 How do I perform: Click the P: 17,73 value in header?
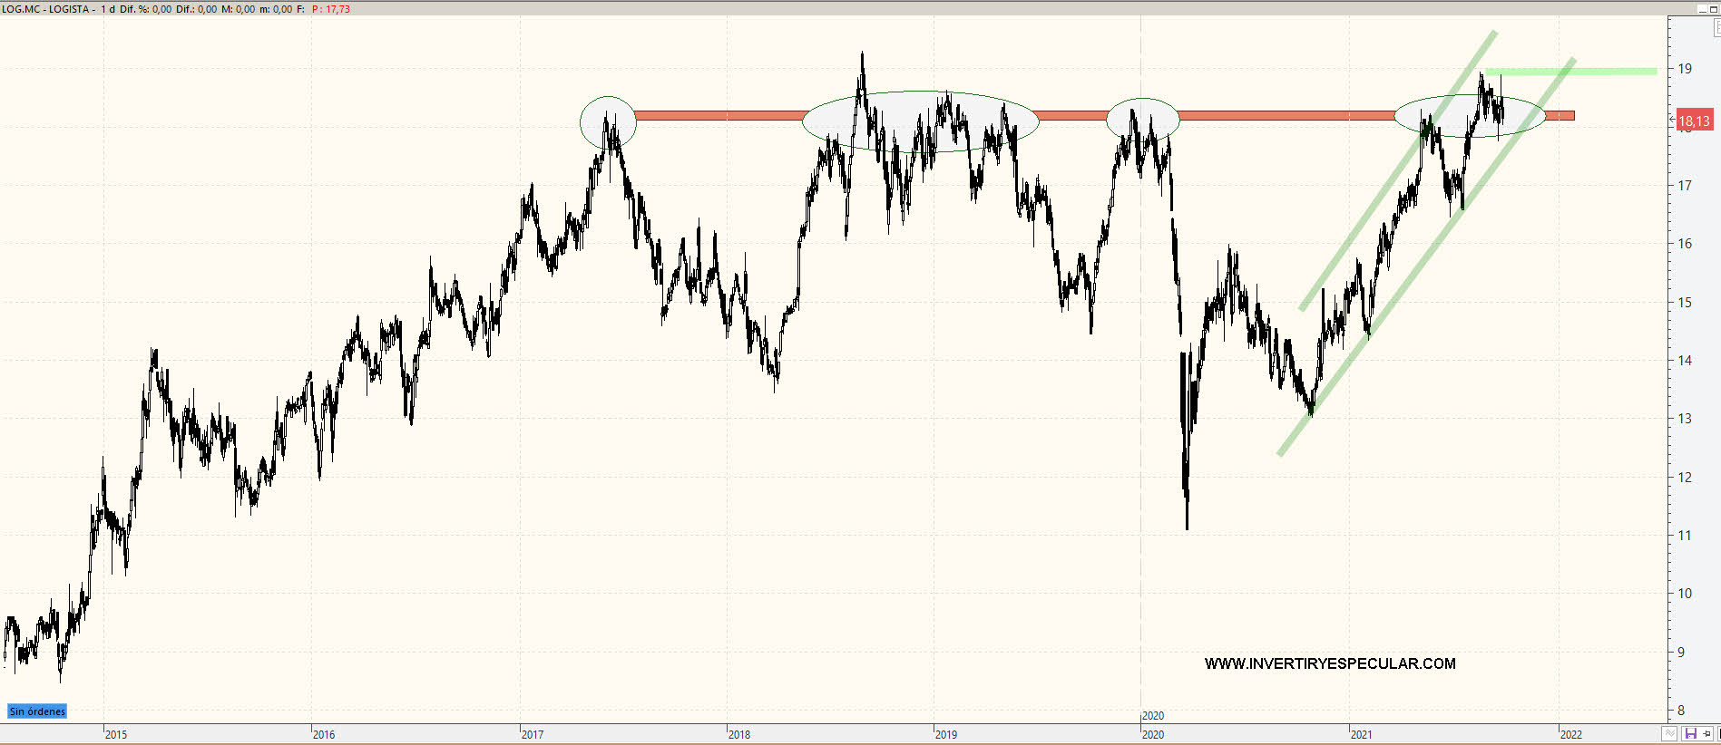click(x=331, y=9)
